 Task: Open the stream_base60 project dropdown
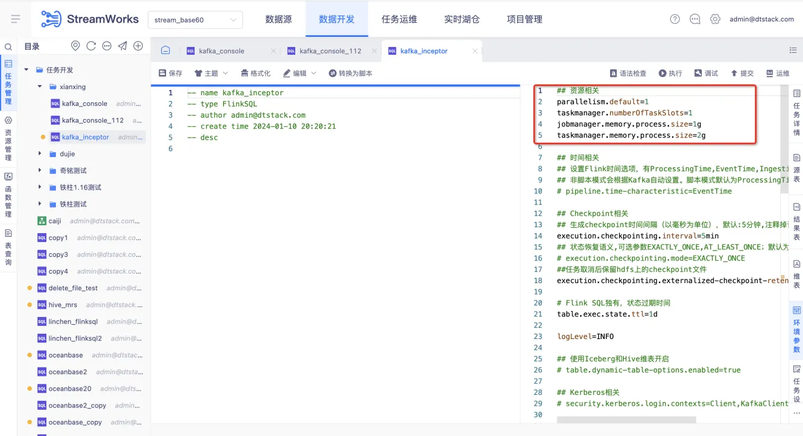pyautogui.click(x=195, y=20)
